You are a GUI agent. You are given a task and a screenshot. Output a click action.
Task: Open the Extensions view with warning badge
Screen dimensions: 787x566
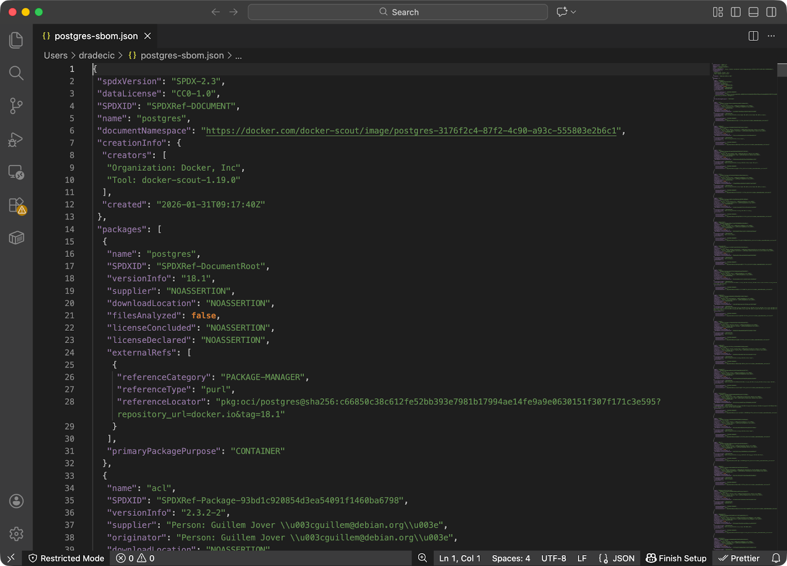point(16,205)
